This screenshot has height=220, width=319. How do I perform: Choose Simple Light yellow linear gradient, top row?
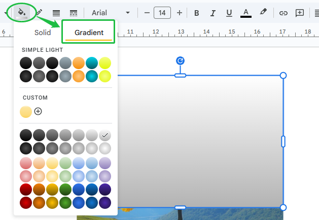coord(105,63)
